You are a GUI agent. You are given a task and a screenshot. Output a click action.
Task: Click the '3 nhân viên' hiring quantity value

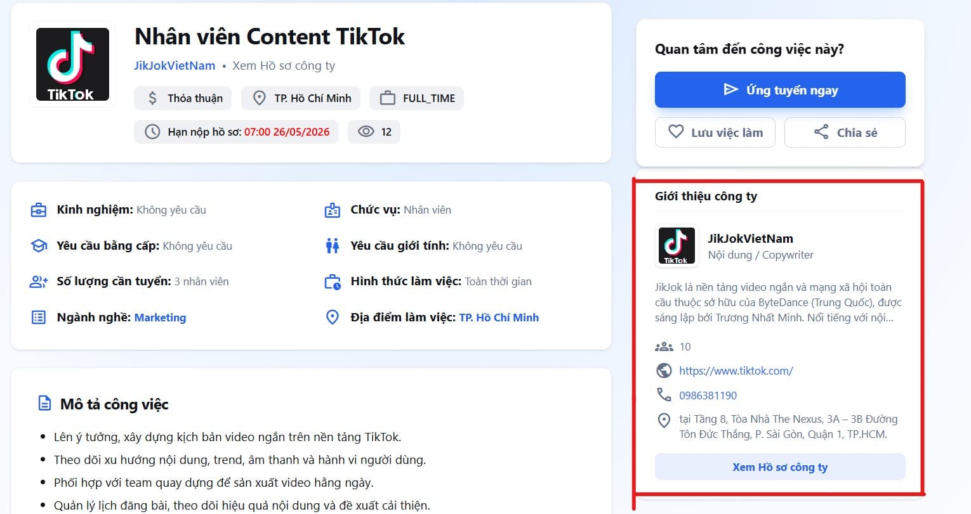[202, 281]
